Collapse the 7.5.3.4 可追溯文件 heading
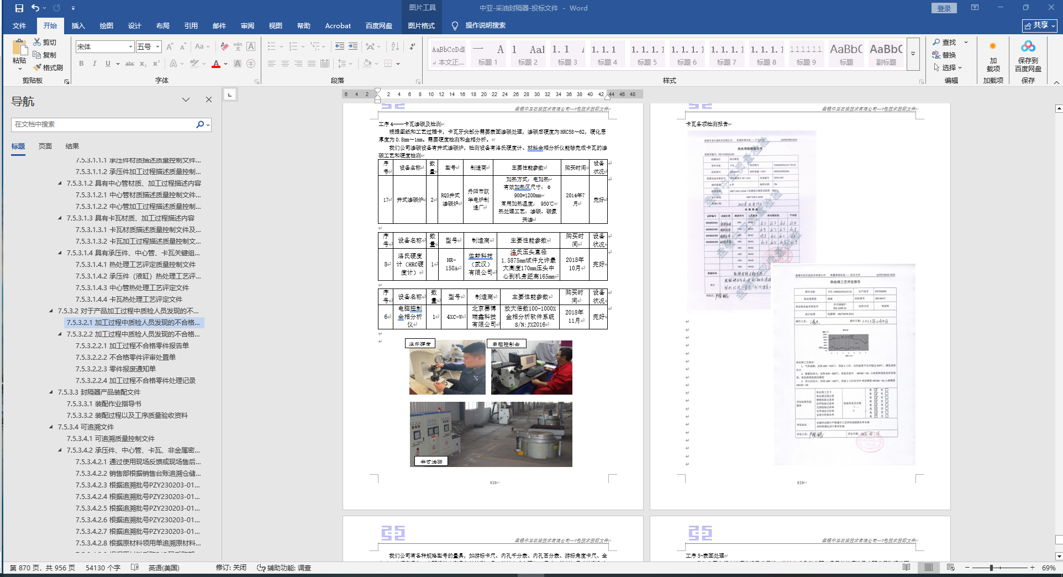Image resolution: width=1063 pixels, height=577 pixels. [x=51, y=427]
